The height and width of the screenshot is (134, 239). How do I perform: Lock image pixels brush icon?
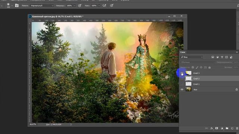pos(197,67)
